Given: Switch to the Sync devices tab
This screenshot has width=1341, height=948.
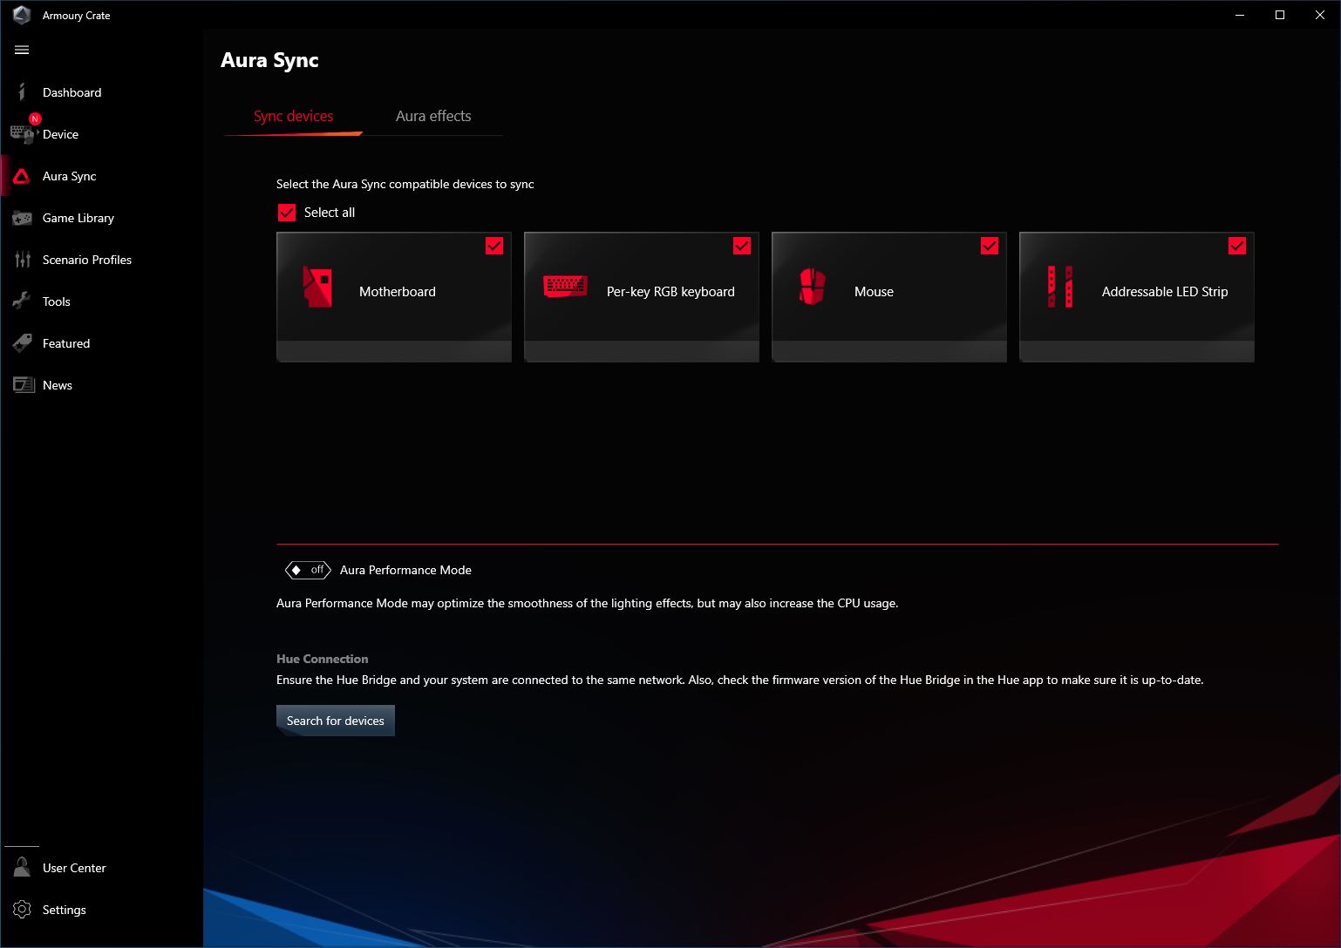Looking at the screenshot, I should click(294, 116).
